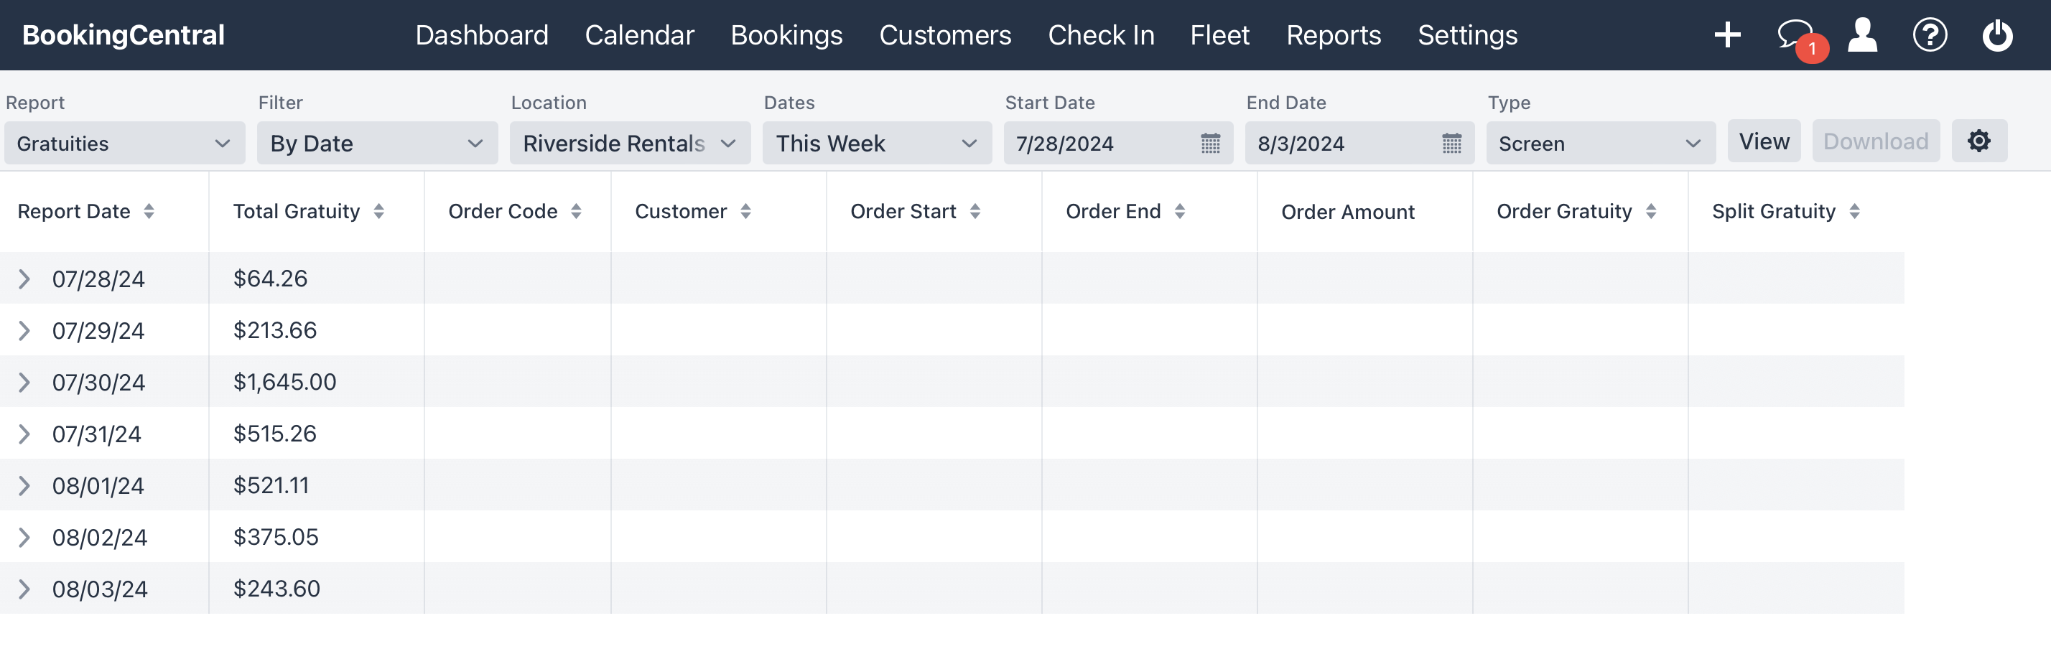
Task: Sort by Split Gratuity arrows
Action: point(1855,211)
